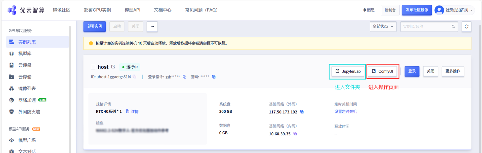Open the 常见问题 (FAQ) nav item

pos(201,10)
